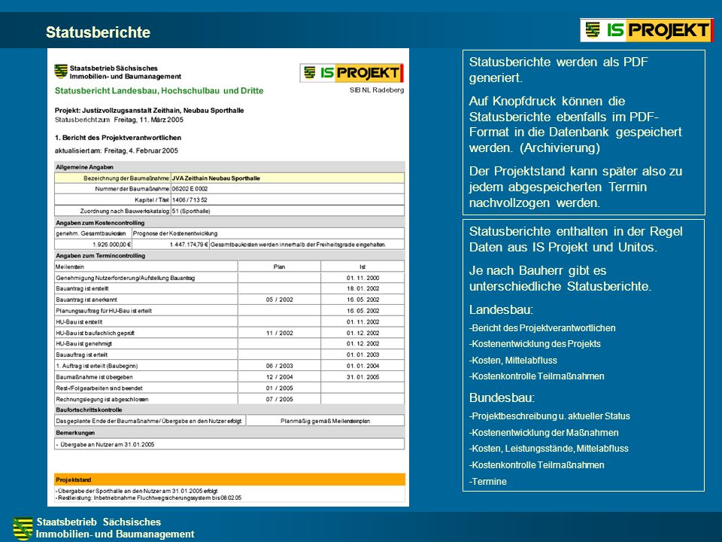Click the text Statusberichte werden als PDF generiert
722x542 pixels.
click(x=558, y=69)
